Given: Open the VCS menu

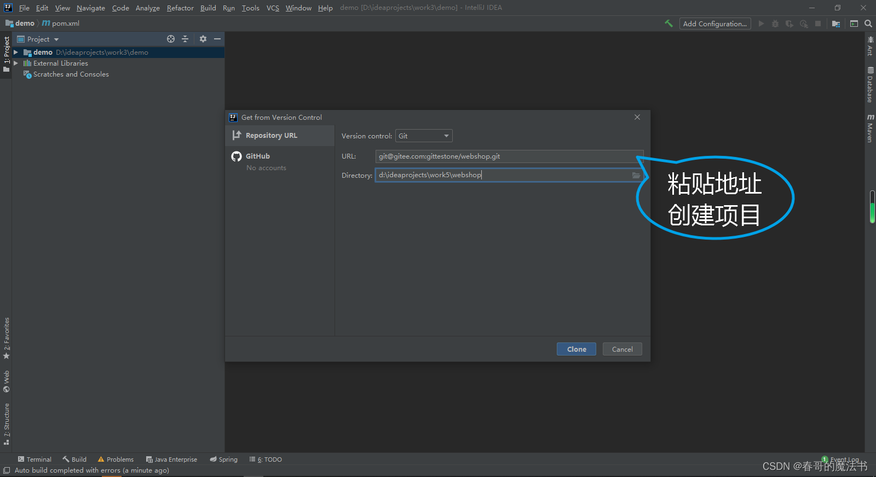Looking at the screenshot, I should [x=273, y=8].
